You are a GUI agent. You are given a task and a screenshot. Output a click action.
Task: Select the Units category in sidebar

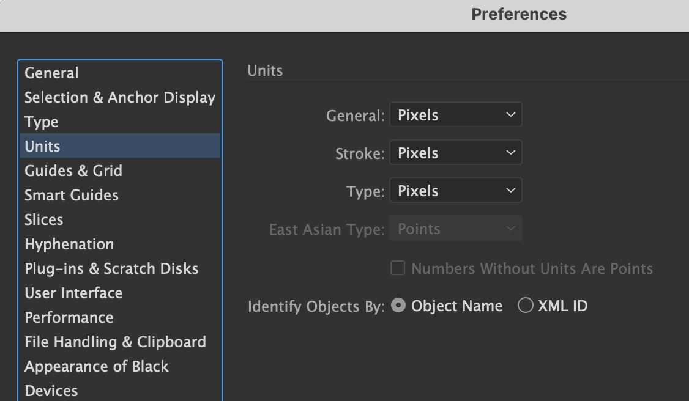click(119, 146)
